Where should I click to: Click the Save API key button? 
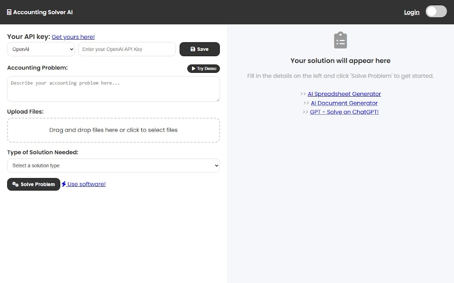199,49
